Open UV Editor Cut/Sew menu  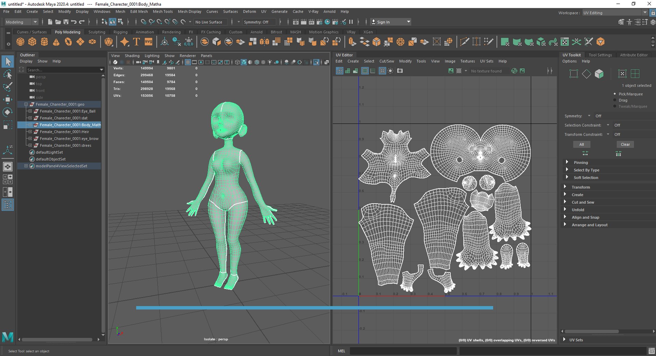386,61
